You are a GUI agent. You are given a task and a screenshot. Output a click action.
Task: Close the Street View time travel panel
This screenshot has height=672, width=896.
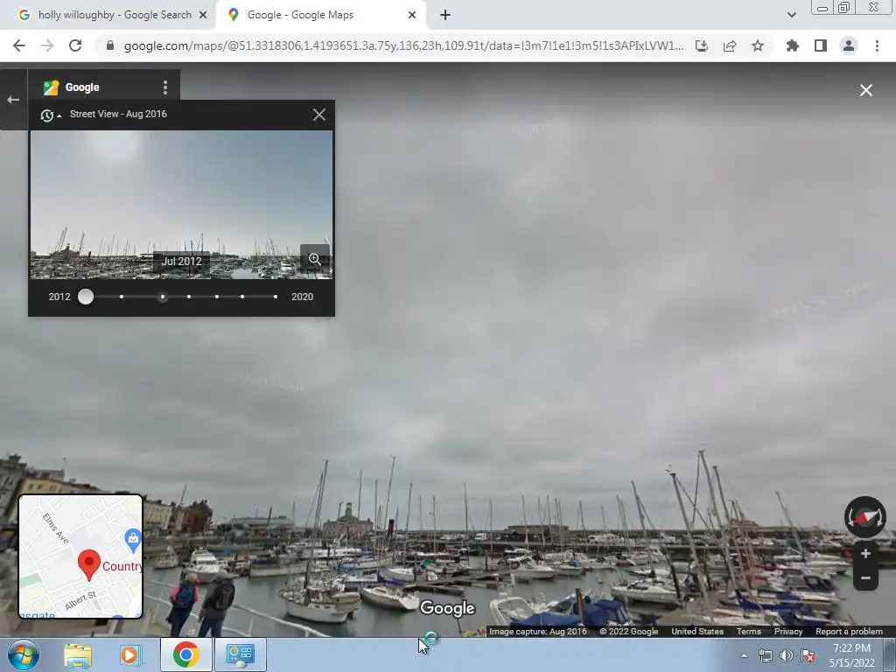coord(319,115)
